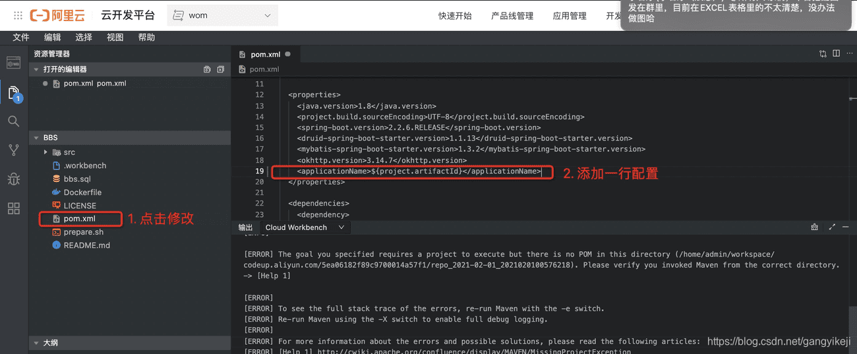Open the Cloud Workbench output channel dropdown
This screenshot has width=857, height=354.
point(305,227)
